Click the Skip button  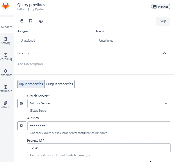pyautogui.click(x=163, y=21)
